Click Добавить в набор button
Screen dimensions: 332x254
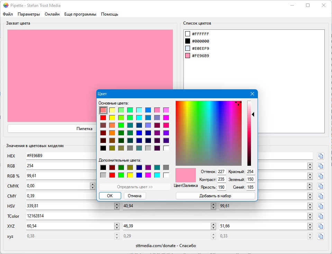point(215,196)
